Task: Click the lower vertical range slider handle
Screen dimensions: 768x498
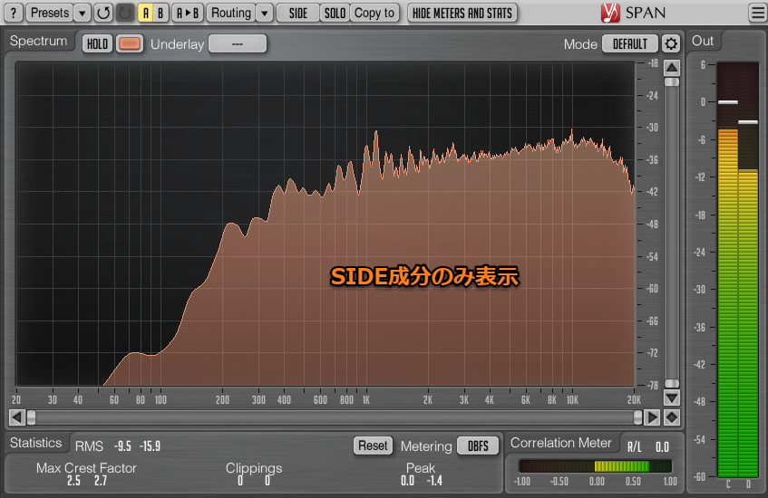Action: 672,384
